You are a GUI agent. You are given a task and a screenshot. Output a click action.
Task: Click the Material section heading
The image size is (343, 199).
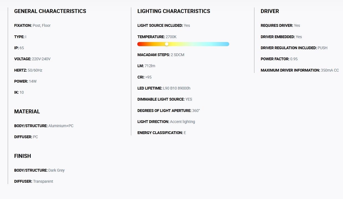click(27, 111)
